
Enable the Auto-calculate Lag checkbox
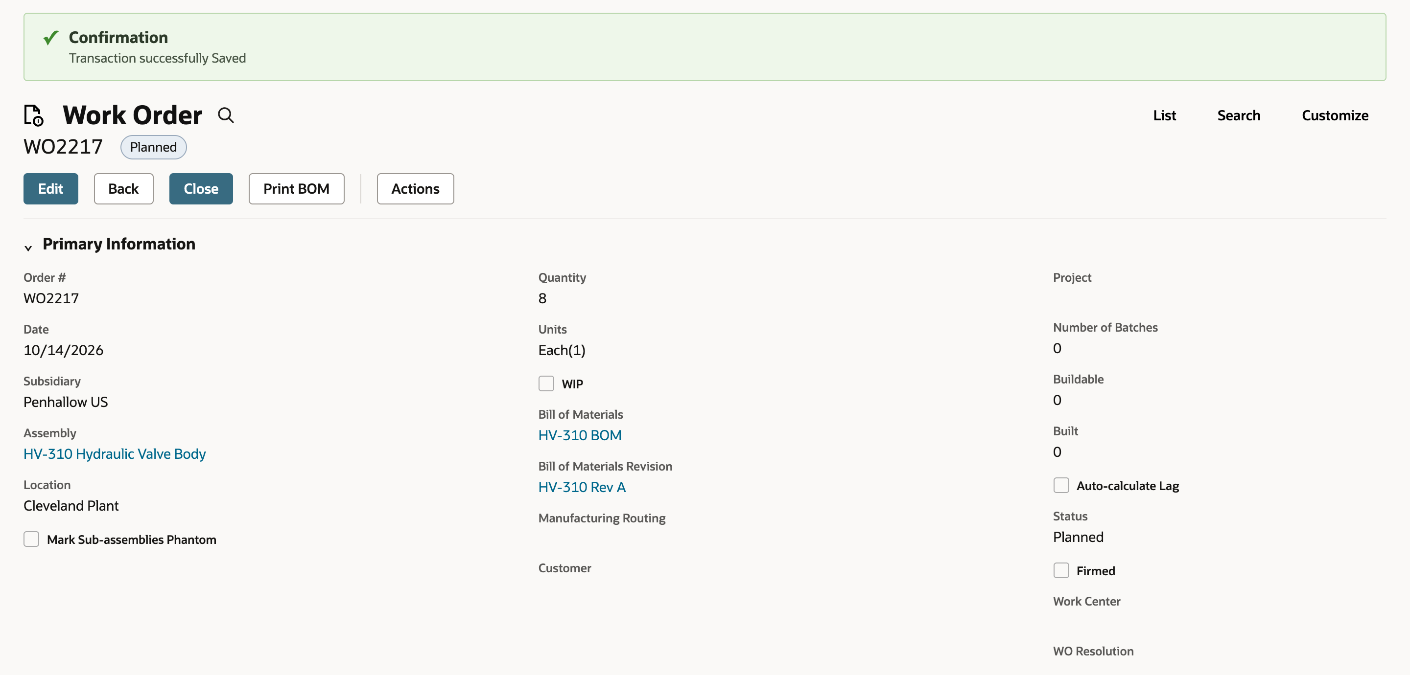1061,485
